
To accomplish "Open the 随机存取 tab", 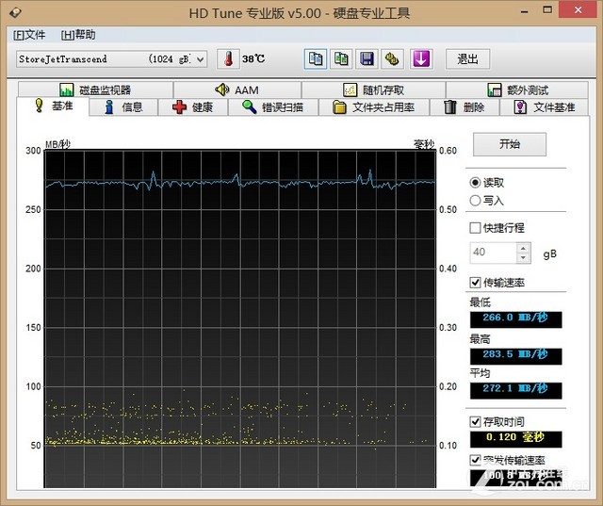I will (x=373, y=90).
